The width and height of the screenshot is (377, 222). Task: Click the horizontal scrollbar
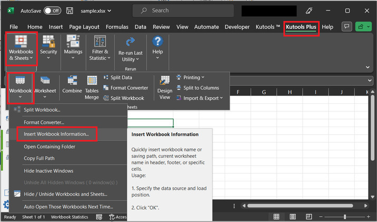(300, 206)
